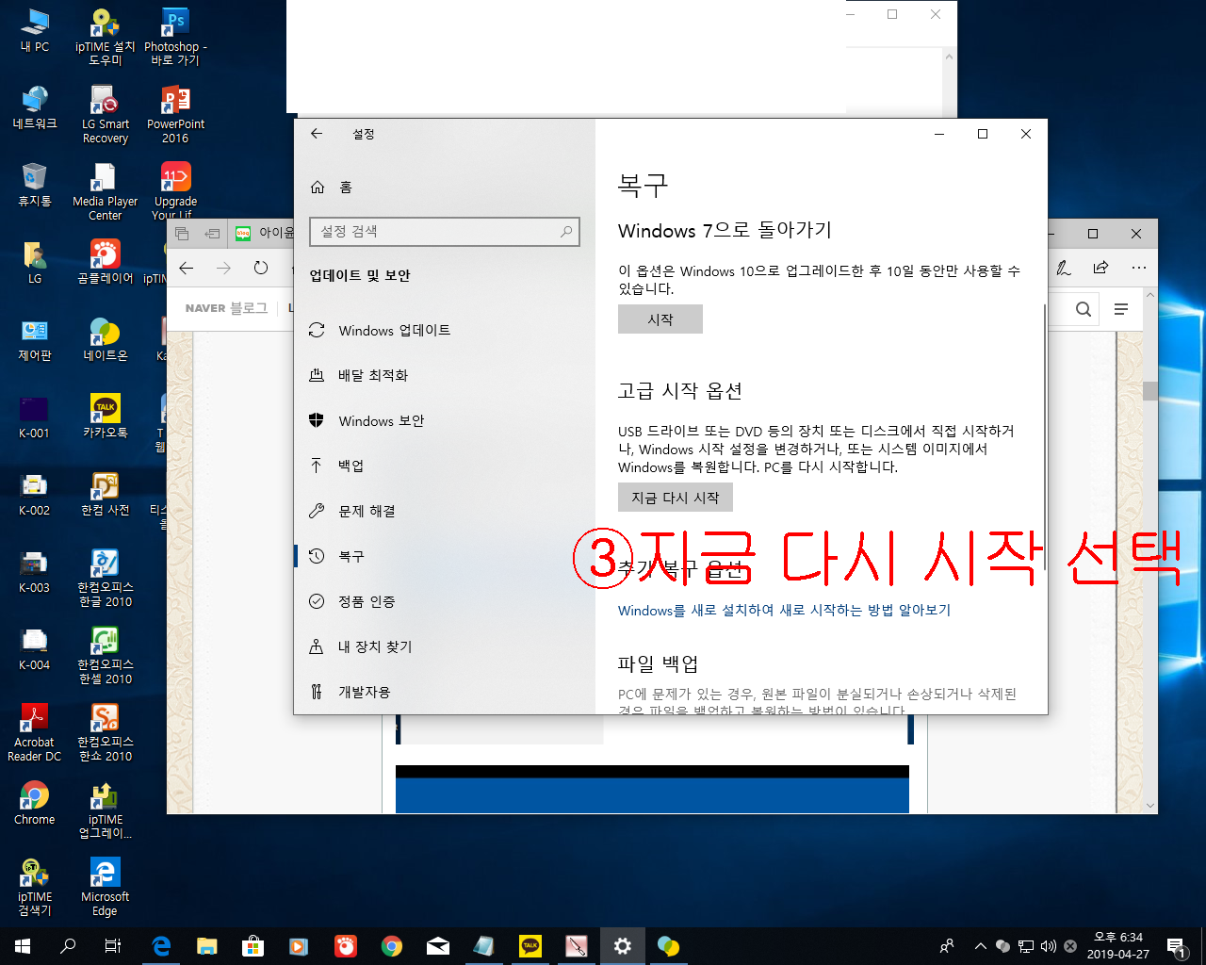The image size is (1206, 965).
Task: Open 내 장치 찾기 page
Action: pyautogui.click(x=445, y=647)
